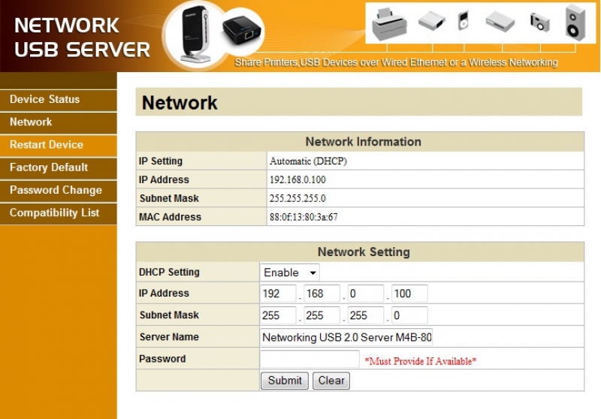Focus the Server Name text field
601x419 pixels.
pyautogui.click(x=346, y=338)
